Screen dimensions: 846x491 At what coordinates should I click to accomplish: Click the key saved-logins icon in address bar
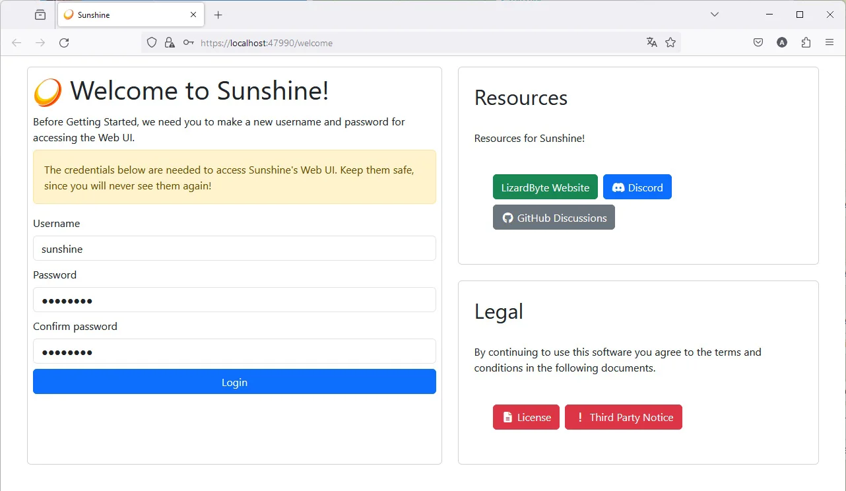tap(188, 43)
